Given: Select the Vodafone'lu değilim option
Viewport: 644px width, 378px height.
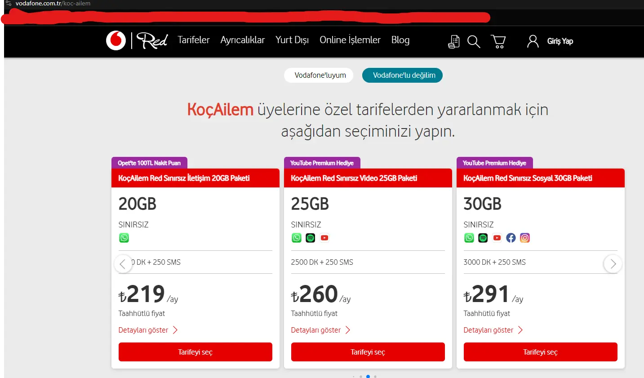Looking at the screenshot, I should click(402, 76).
